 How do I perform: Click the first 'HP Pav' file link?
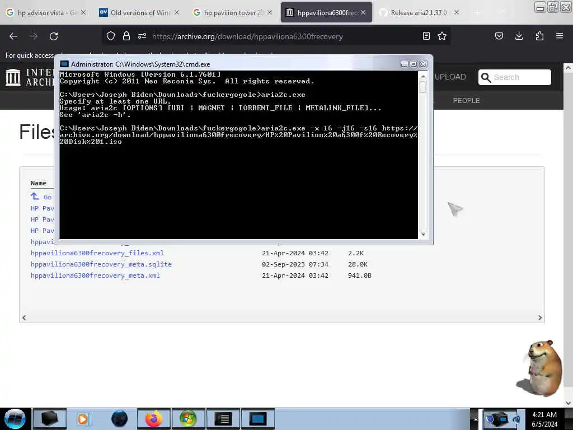tap(42, 208)
